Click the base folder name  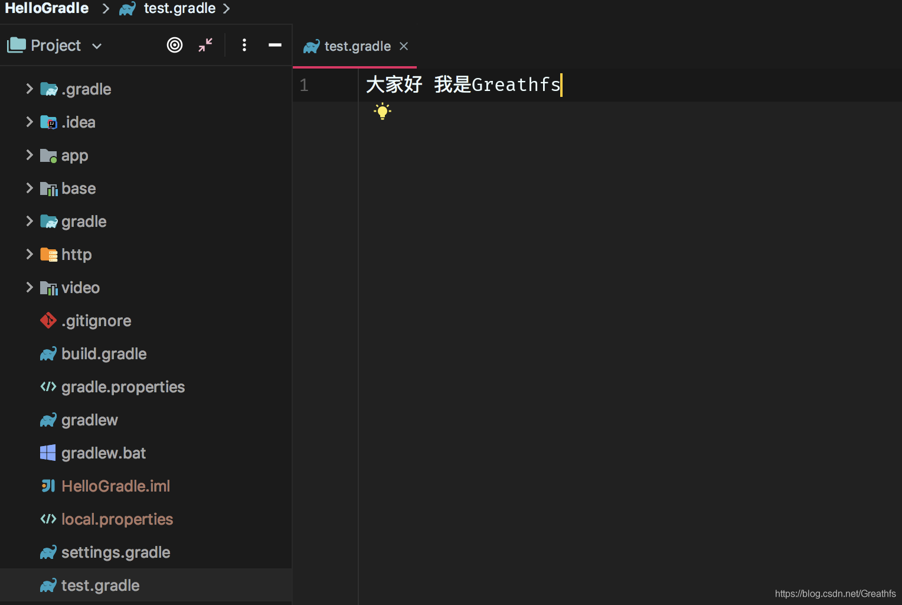[x=79, y=188]
